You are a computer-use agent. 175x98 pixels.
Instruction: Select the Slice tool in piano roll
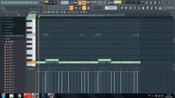57,12
